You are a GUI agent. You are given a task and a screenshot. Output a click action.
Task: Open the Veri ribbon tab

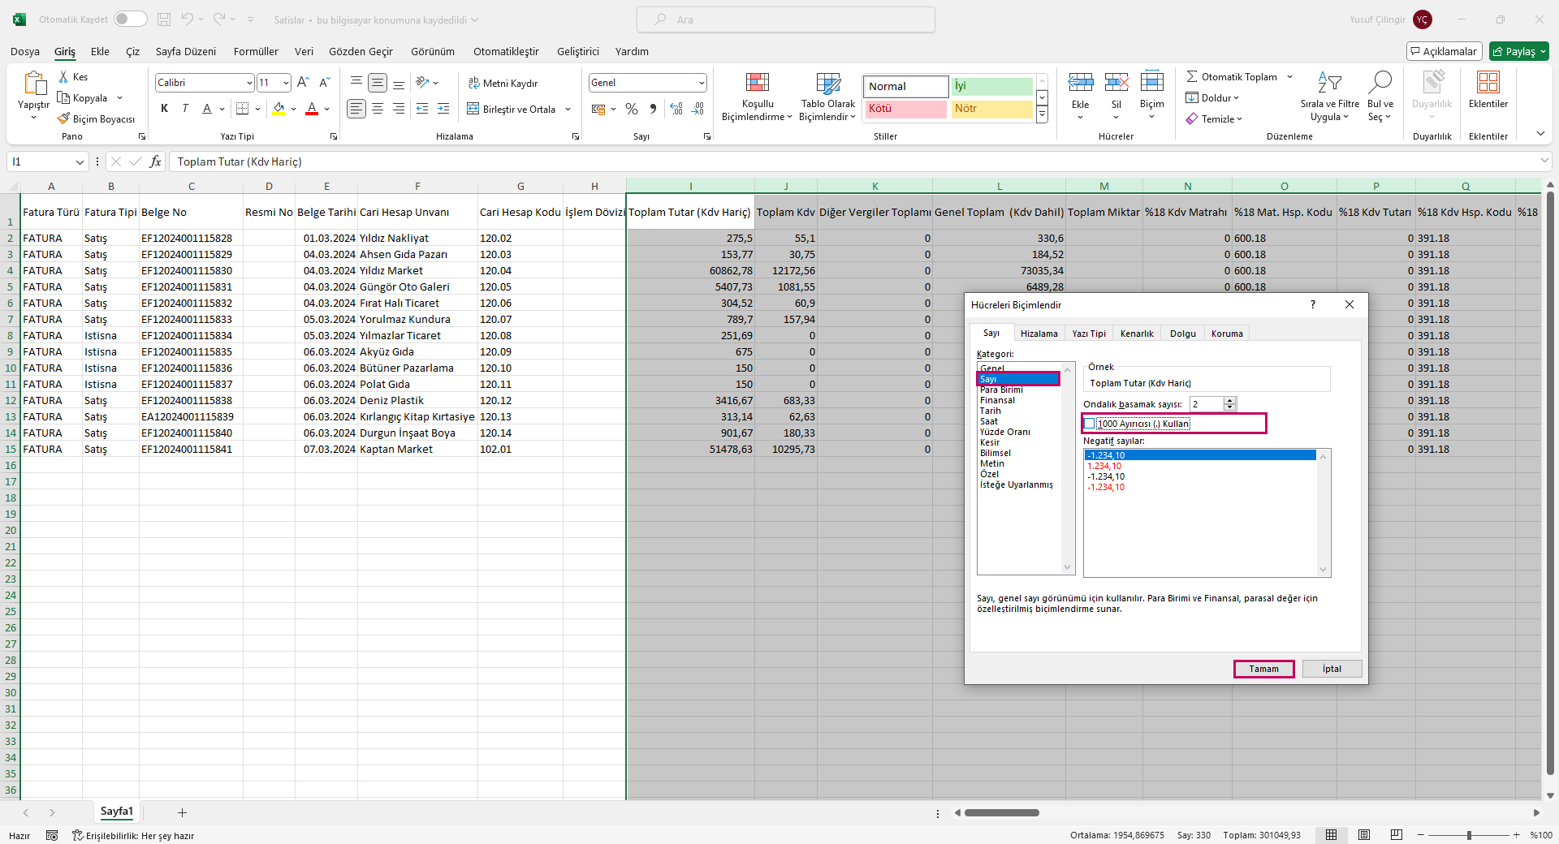point(304,51)
